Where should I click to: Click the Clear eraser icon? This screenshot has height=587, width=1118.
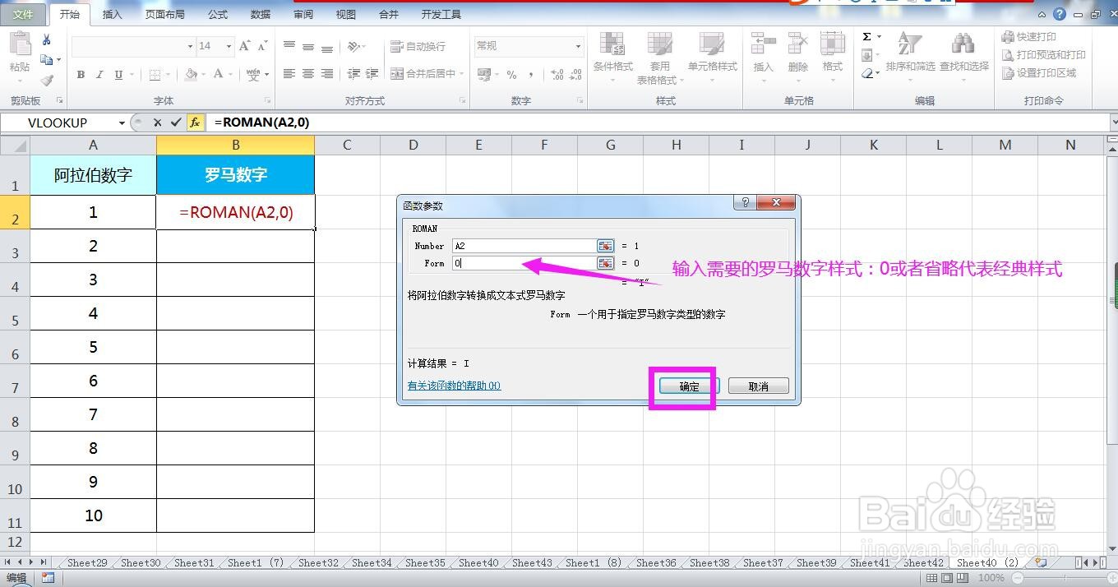tap(867, 73)
